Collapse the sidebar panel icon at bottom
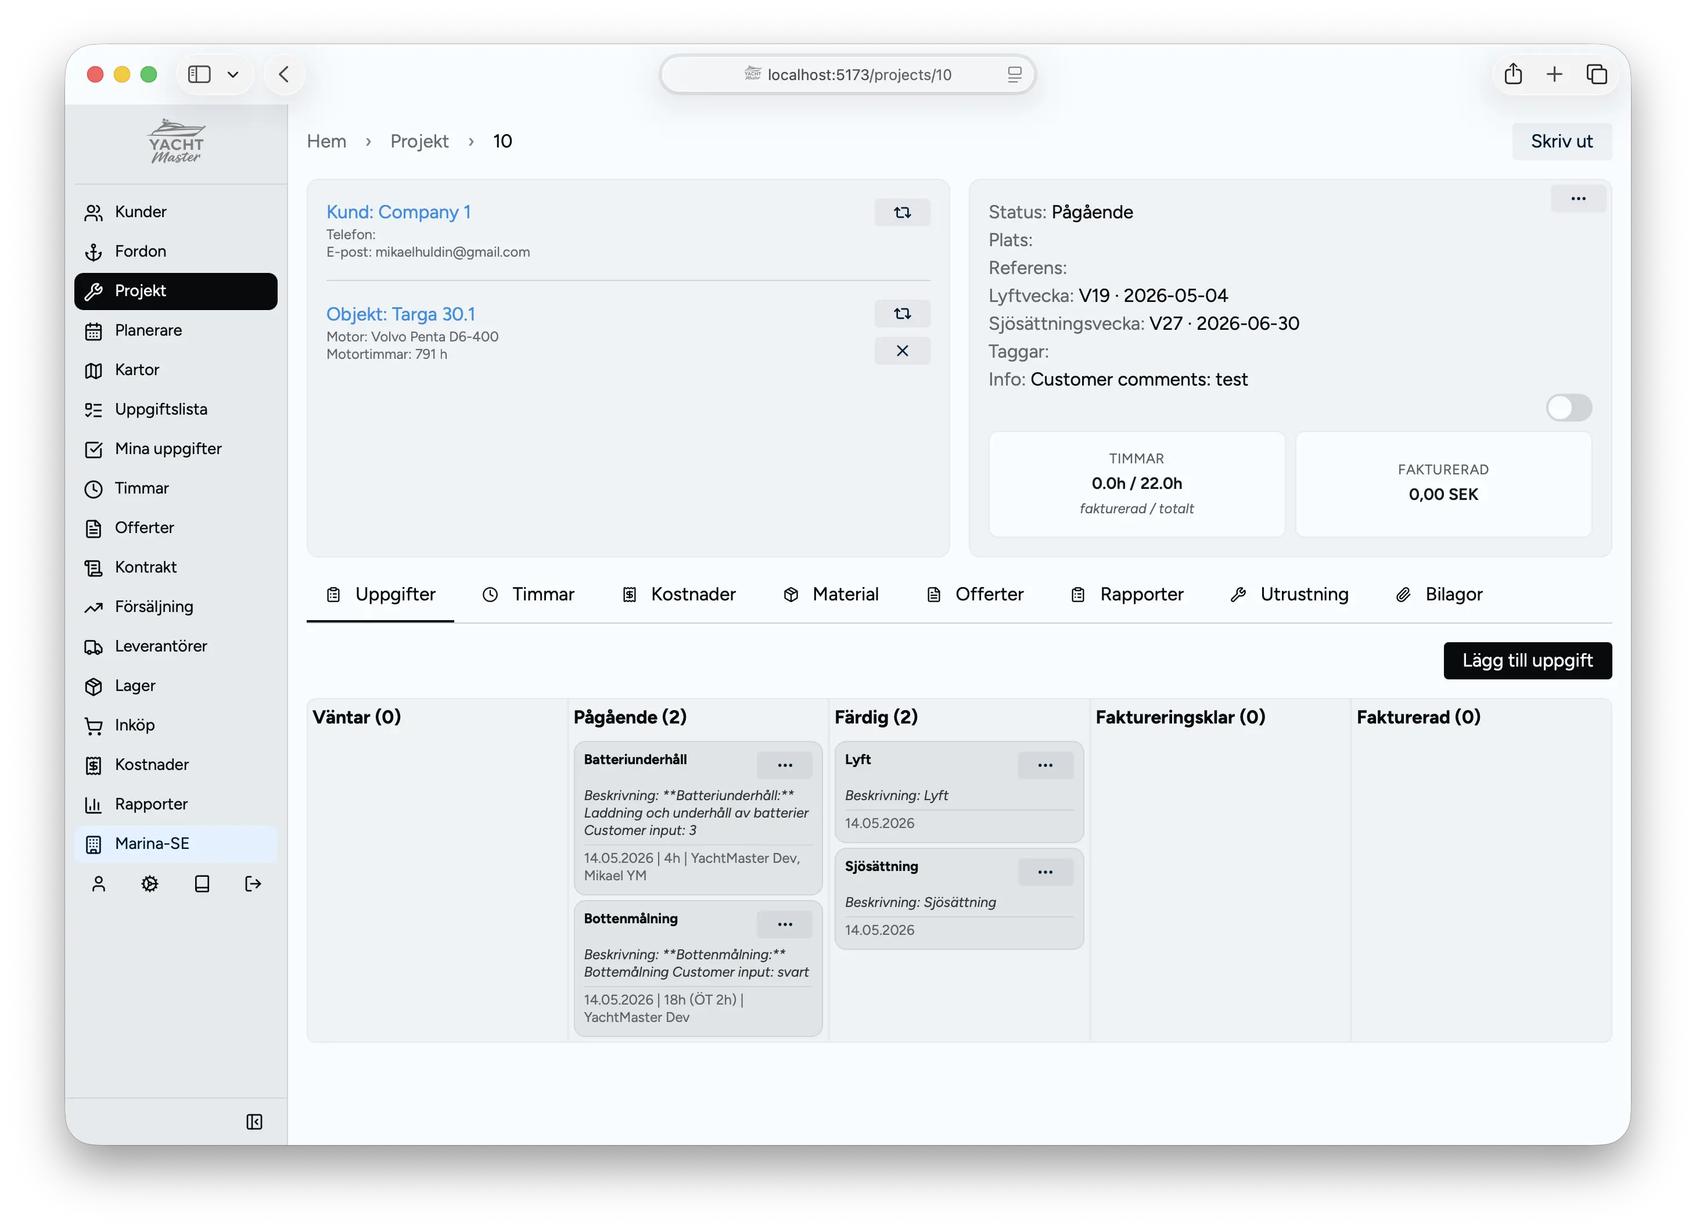 click(x=254, y=1121)
